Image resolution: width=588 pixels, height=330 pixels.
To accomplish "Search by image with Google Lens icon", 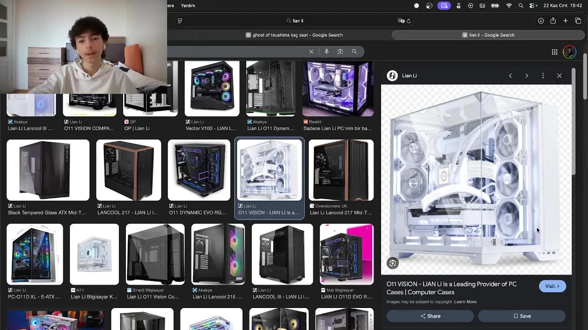I will (x=340, y=52).
